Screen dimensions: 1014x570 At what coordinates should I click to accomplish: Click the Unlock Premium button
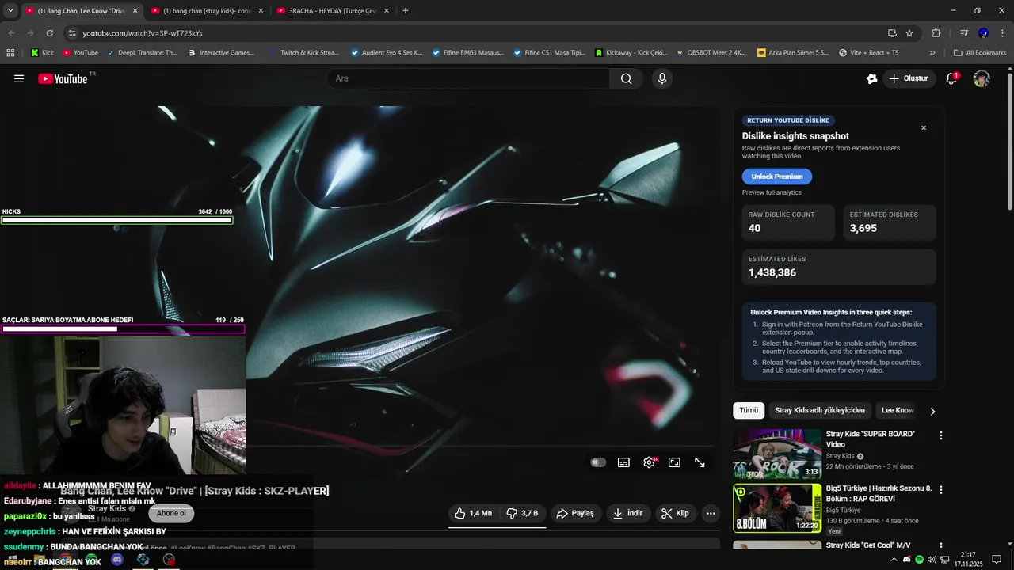click(777, 177)
